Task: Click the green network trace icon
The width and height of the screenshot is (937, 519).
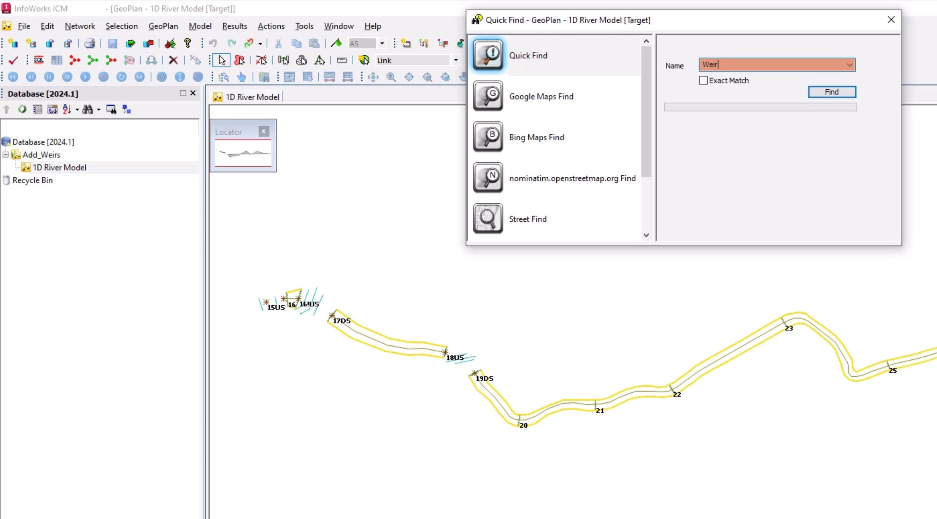Action: (93, 60)
